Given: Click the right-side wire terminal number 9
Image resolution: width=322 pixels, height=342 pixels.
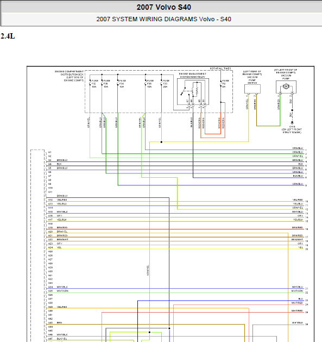Looking at the screenshot, I should [x=306, y=185].
